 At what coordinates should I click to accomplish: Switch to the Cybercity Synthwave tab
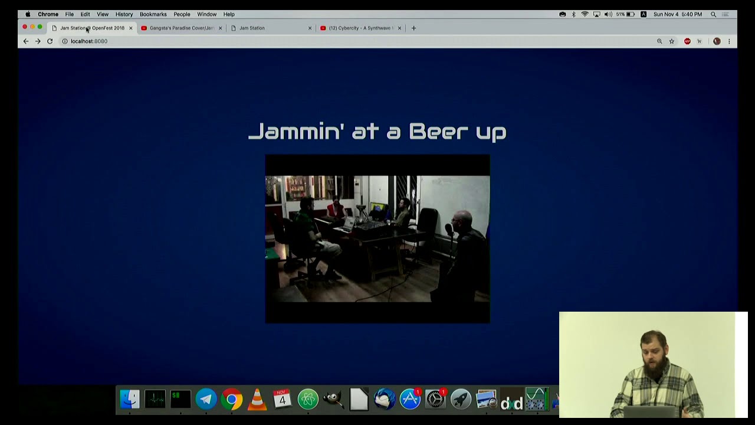pos(360,28)
